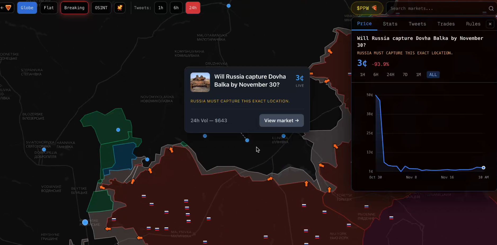Image resolution: width=497 pixels, height=245 pixels.
Task: Click the orange arrow near Toretsk
Action: click(329, 189)
